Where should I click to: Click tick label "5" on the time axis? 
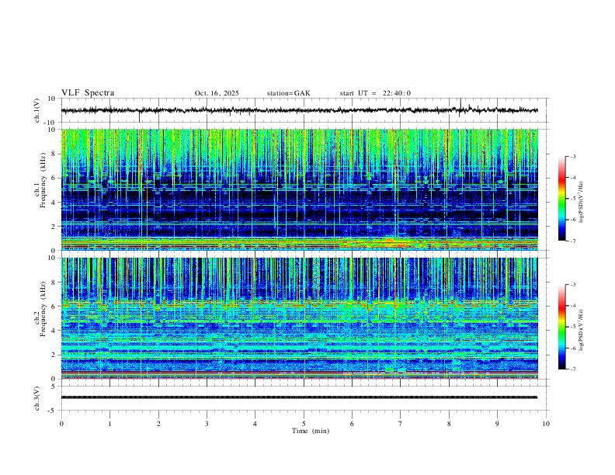pos(304,424)
